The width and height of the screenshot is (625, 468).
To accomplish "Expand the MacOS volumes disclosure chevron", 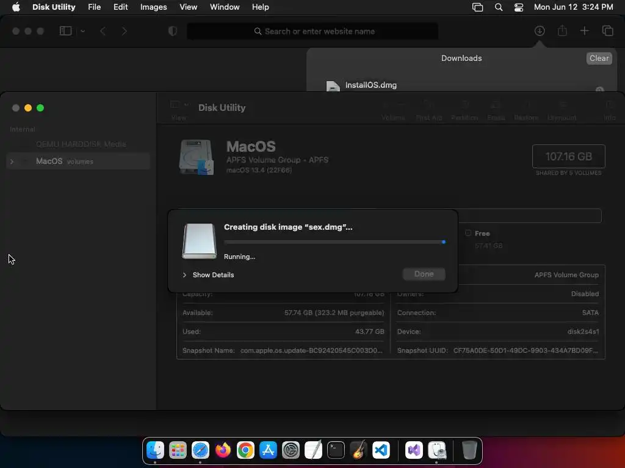I will (x=12, y=161).
